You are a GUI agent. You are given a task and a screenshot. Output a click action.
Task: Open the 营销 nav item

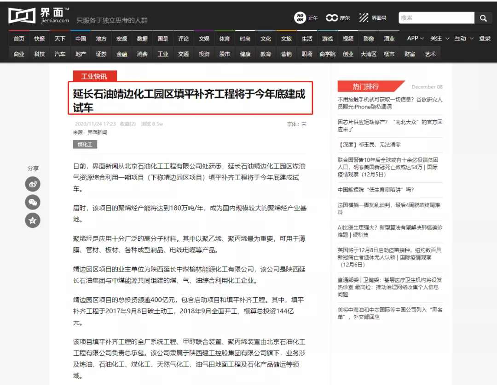pos(286,54)
